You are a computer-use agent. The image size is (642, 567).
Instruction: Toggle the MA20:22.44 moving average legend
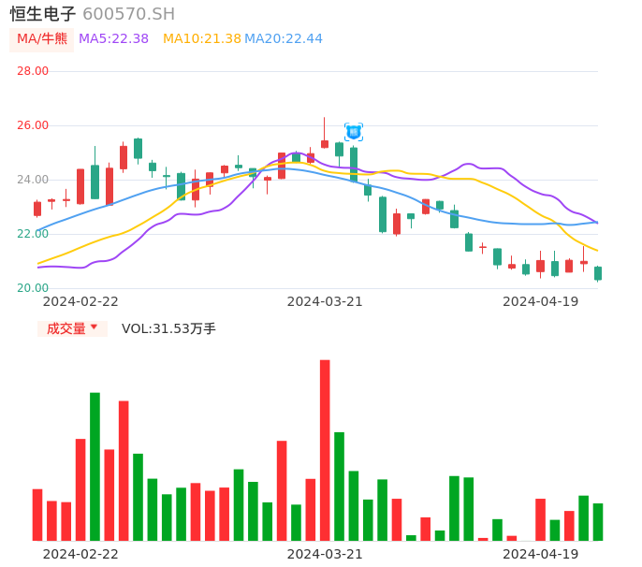[x=284, y=39]
